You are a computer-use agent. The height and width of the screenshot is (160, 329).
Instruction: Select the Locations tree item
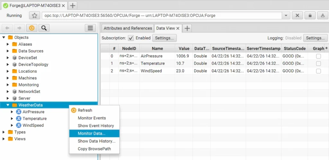(28, 71)
